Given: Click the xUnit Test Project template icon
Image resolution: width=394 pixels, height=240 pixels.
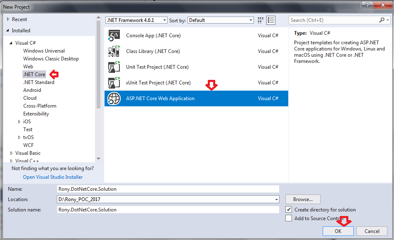Looking at the screenshot, I should pos(114,83).
